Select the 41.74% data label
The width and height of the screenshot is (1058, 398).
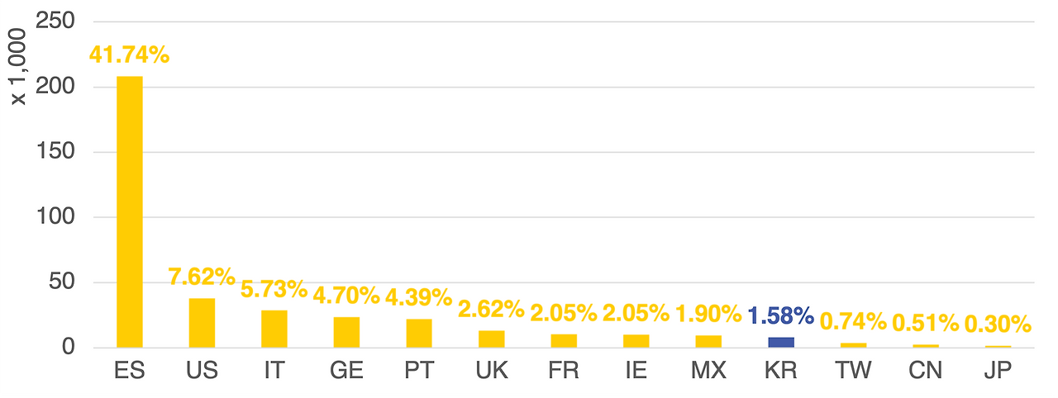coord(129,55)
